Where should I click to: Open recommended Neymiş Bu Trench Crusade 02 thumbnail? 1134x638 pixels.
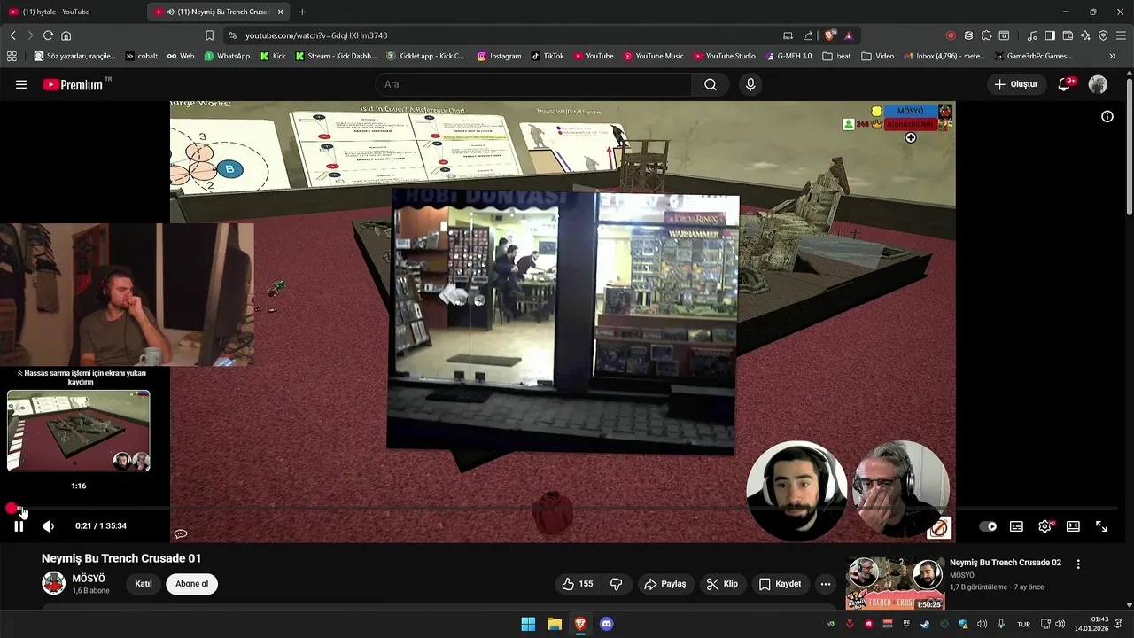click(895, 583)
